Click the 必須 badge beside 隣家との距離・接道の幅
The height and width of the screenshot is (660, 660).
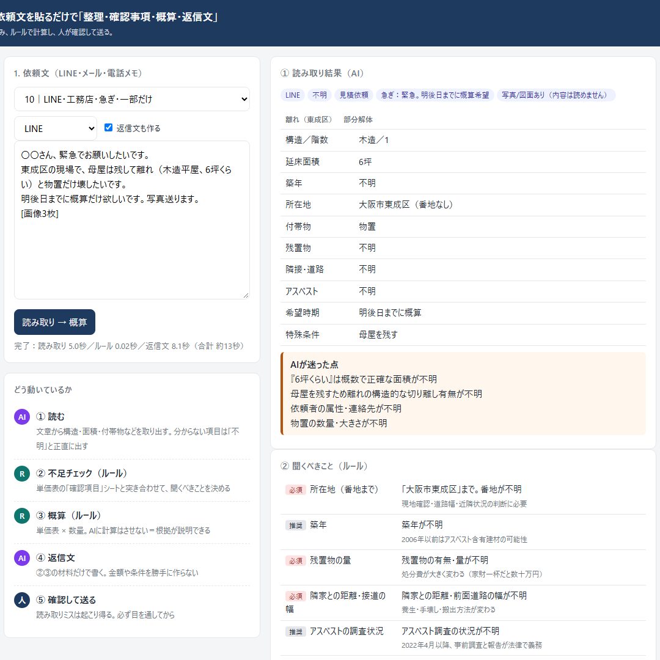coord(296,596)
